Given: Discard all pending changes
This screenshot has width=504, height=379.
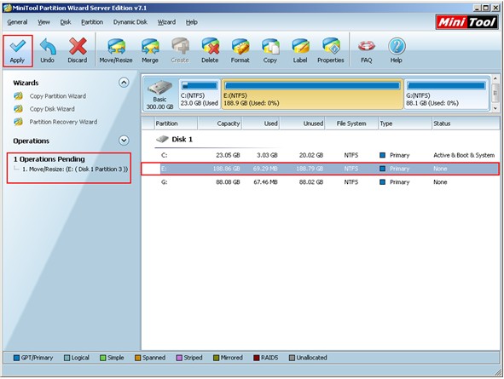Looking at the screenshot, I should [x=77, y=51].
